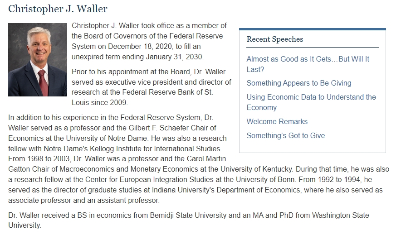Click Christopher Waller's portrait photo
The height and width of the screenshot is (235, 401).
click(38, 60)
